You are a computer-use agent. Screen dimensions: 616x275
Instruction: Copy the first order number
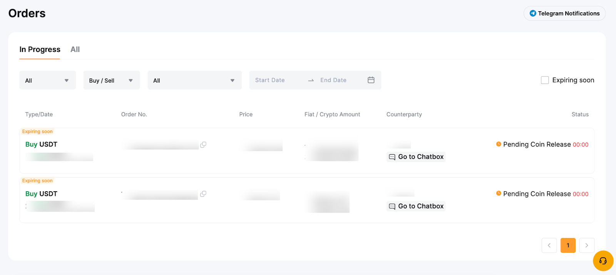[203, 145]
